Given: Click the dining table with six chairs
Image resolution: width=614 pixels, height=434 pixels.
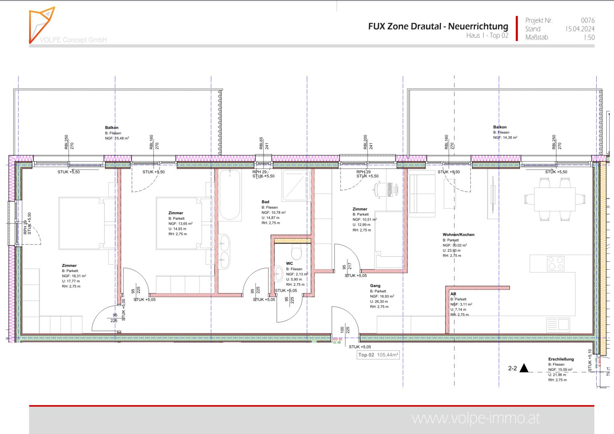Looking at the screenshot, I should [x=555, y=200].
